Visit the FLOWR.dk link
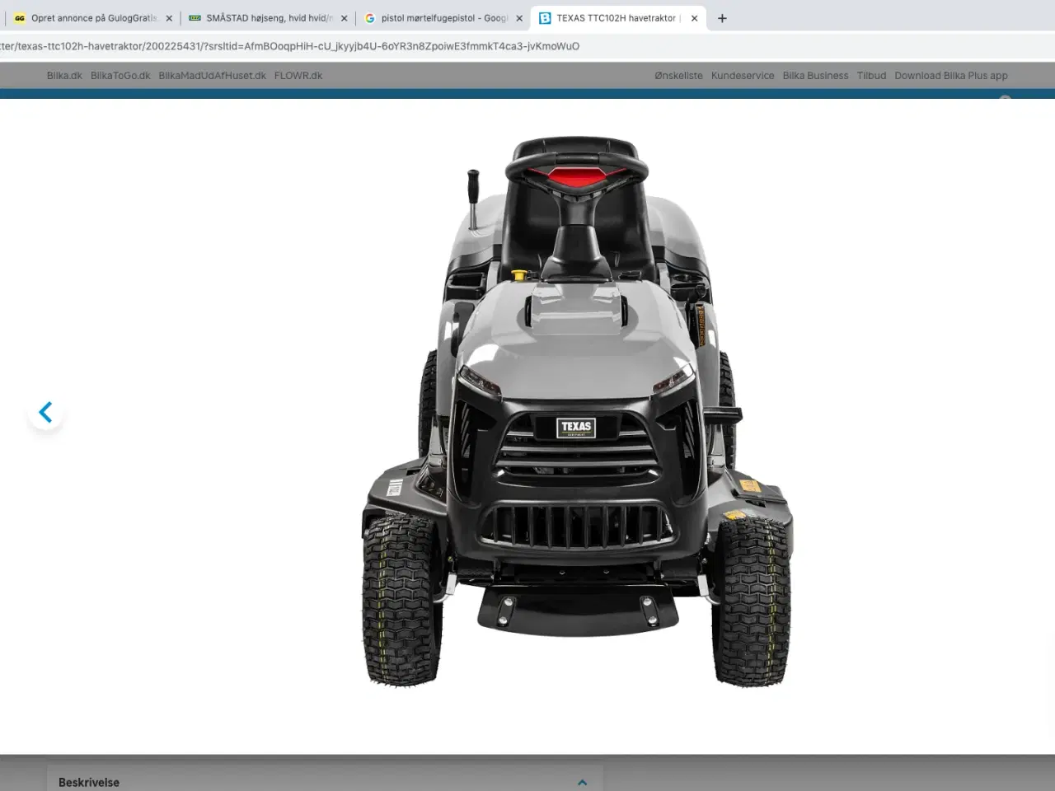 click(x=298, y=76)
